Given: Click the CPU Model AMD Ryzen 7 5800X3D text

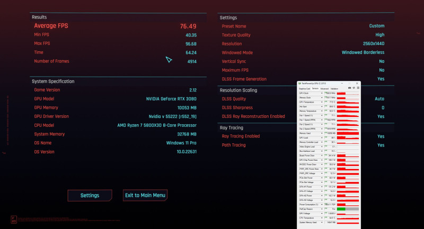Looking at the screenshot, I should [157, 125].
